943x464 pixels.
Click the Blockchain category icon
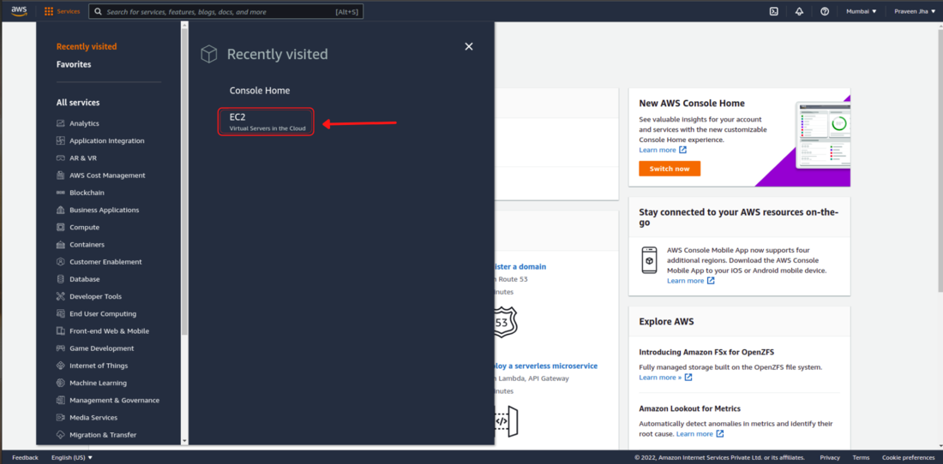coord(60,193)
